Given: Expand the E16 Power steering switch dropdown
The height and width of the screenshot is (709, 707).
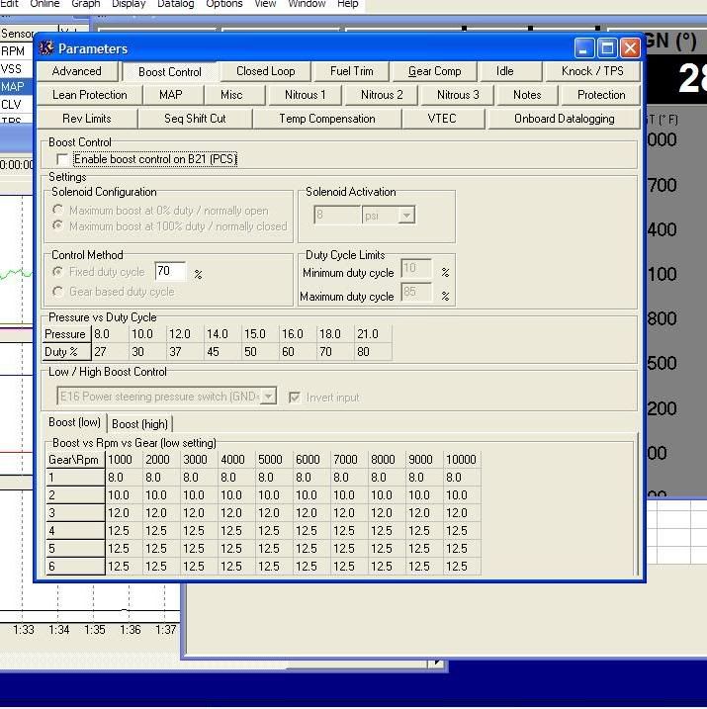Looking at the screenshot, I should (268, 398).
